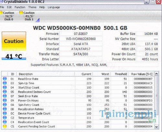Screen dimensions: 162x132
Task: Click blue status icon for Spin-Up Time
Action: click(x=5, y=83)
